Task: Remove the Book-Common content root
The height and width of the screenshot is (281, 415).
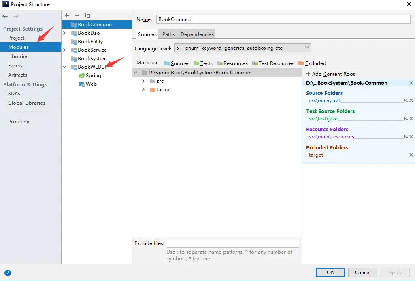Action: pos(411,83)
